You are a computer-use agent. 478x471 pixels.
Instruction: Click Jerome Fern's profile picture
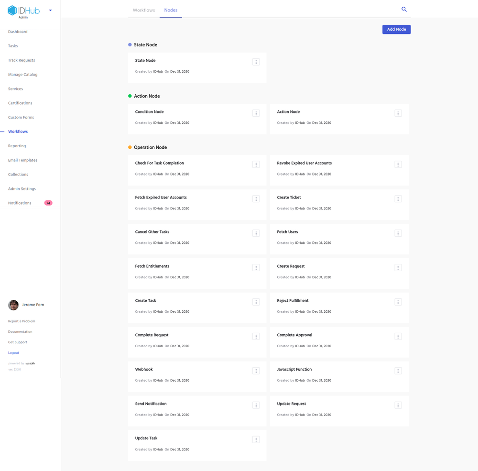coord(13,305)
